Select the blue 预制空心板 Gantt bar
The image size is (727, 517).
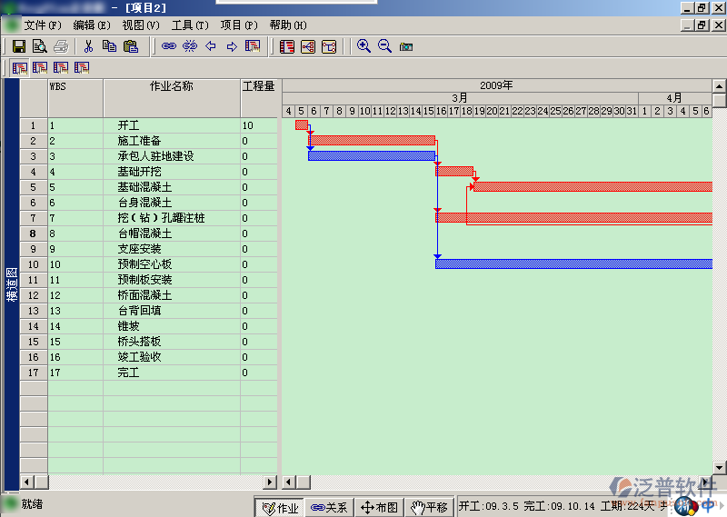[x=574, y=263]
